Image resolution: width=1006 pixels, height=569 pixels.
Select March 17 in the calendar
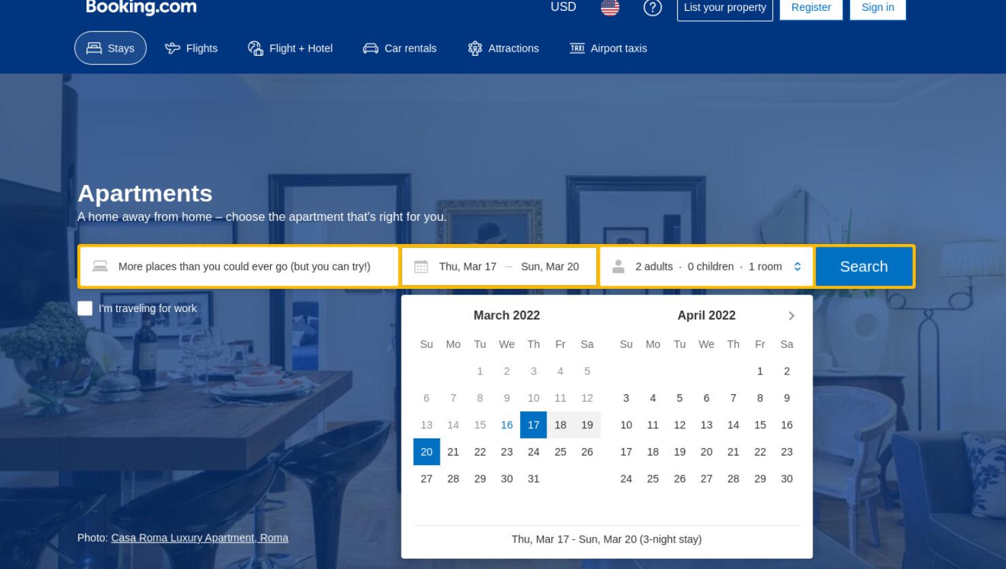coord(534,425)
